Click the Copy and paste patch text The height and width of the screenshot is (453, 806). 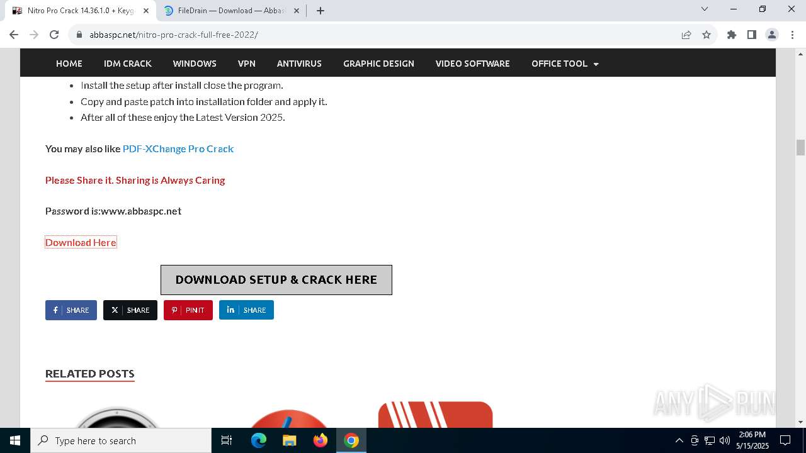[x=204, y=101]
